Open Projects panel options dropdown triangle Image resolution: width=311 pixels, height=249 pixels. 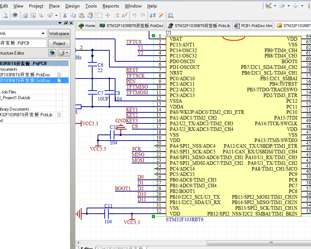[60, 23]
